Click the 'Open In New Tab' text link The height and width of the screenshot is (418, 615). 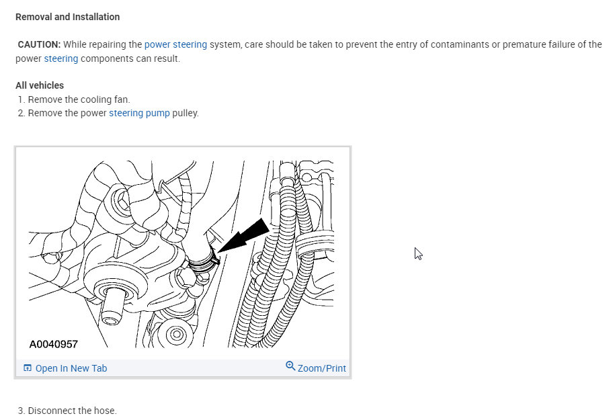71,368
